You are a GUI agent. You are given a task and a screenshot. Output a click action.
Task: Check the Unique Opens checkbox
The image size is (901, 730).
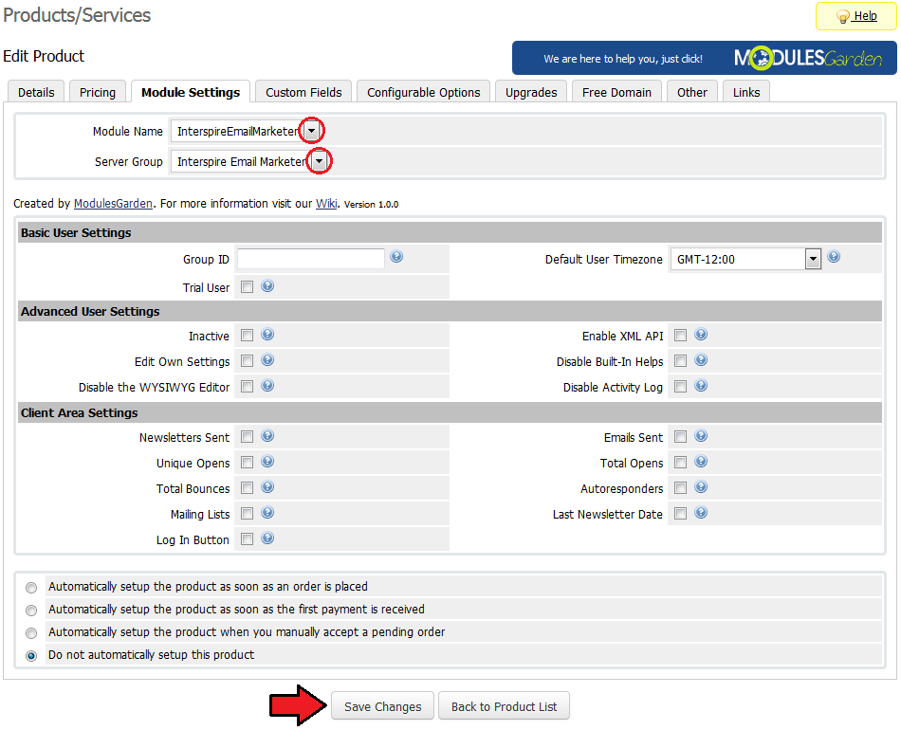pyautogui.click(x=248, y=463)
